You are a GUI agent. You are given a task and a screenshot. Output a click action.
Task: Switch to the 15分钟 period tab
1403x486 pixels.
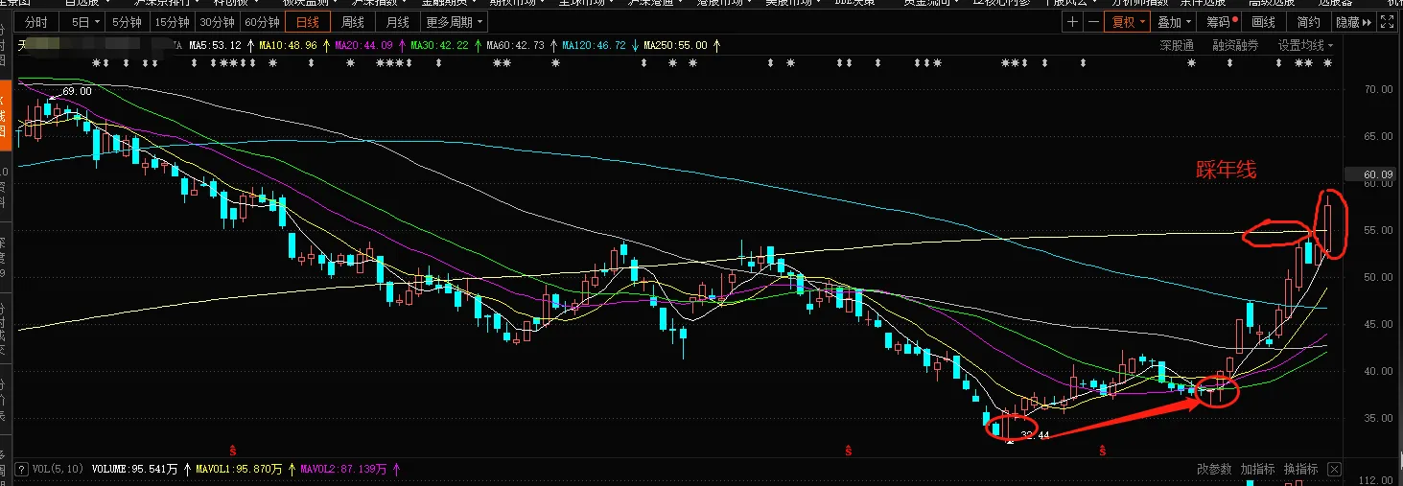(x=172, y=22)
